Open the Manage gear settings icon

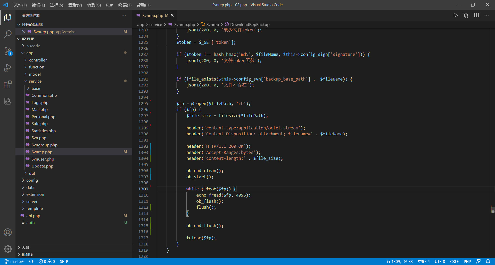[x=8, y=249]
